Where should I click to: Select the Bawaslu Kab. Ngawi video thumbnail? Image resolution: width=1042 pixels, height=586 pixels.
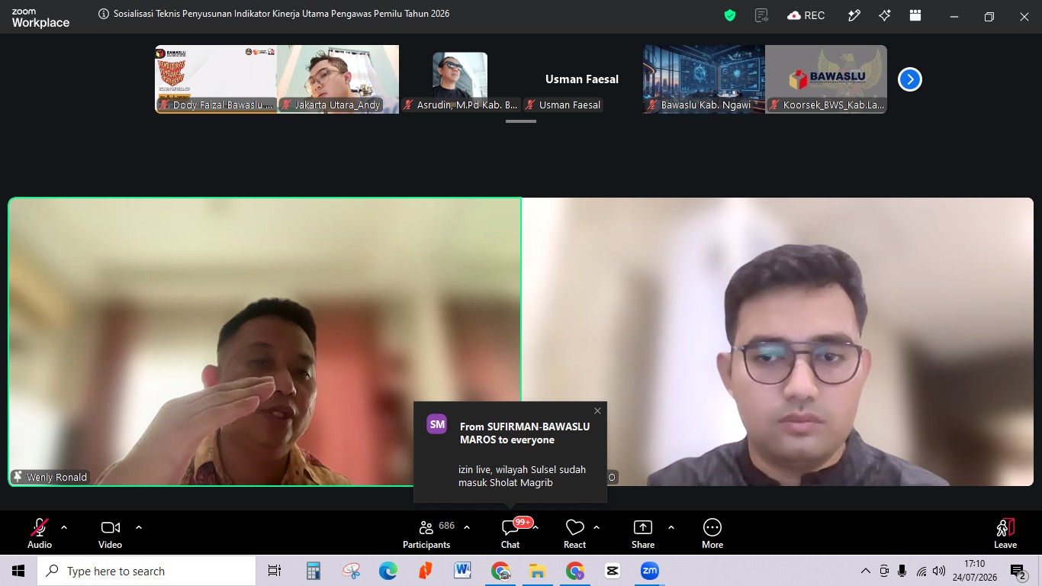704,79
